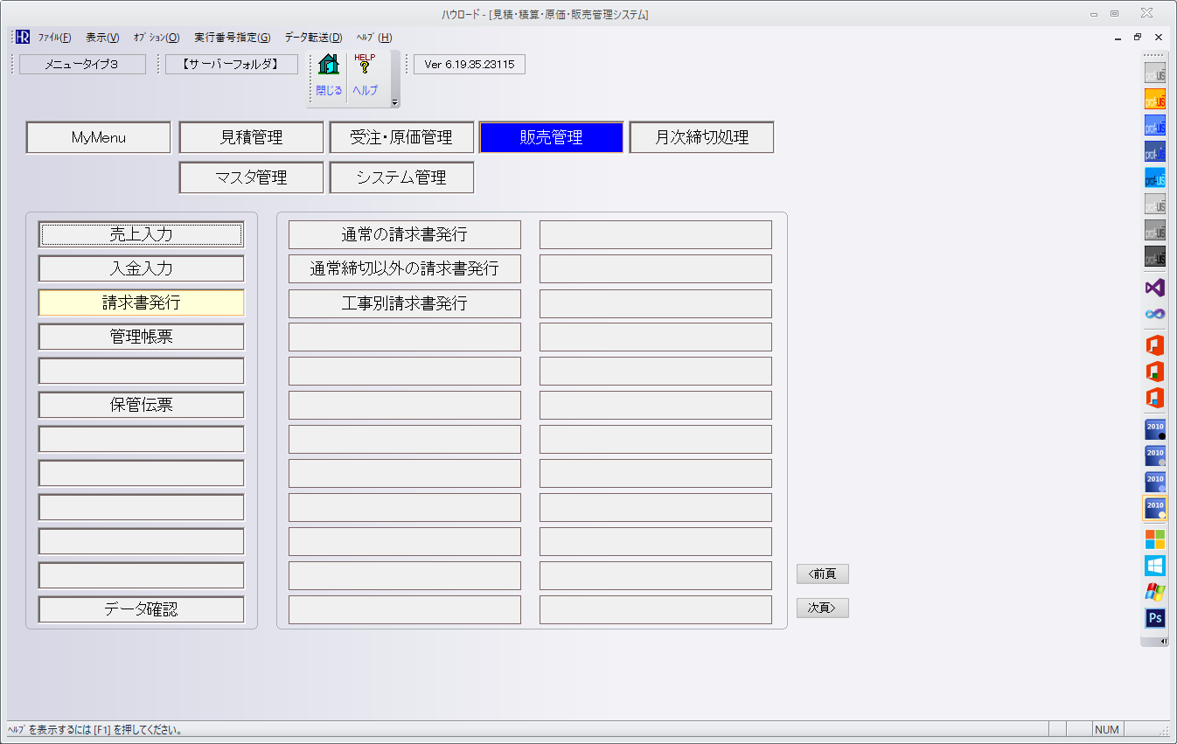
Task: Click the four-color Microsoft squares icon
Action: 1155,539
